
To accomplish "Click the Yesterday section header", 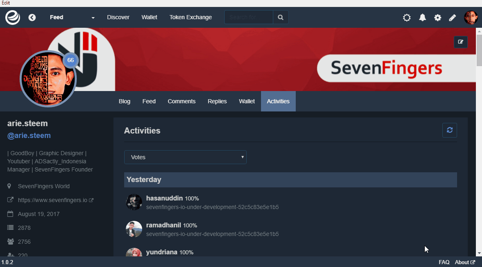I will tap(290, 180).
